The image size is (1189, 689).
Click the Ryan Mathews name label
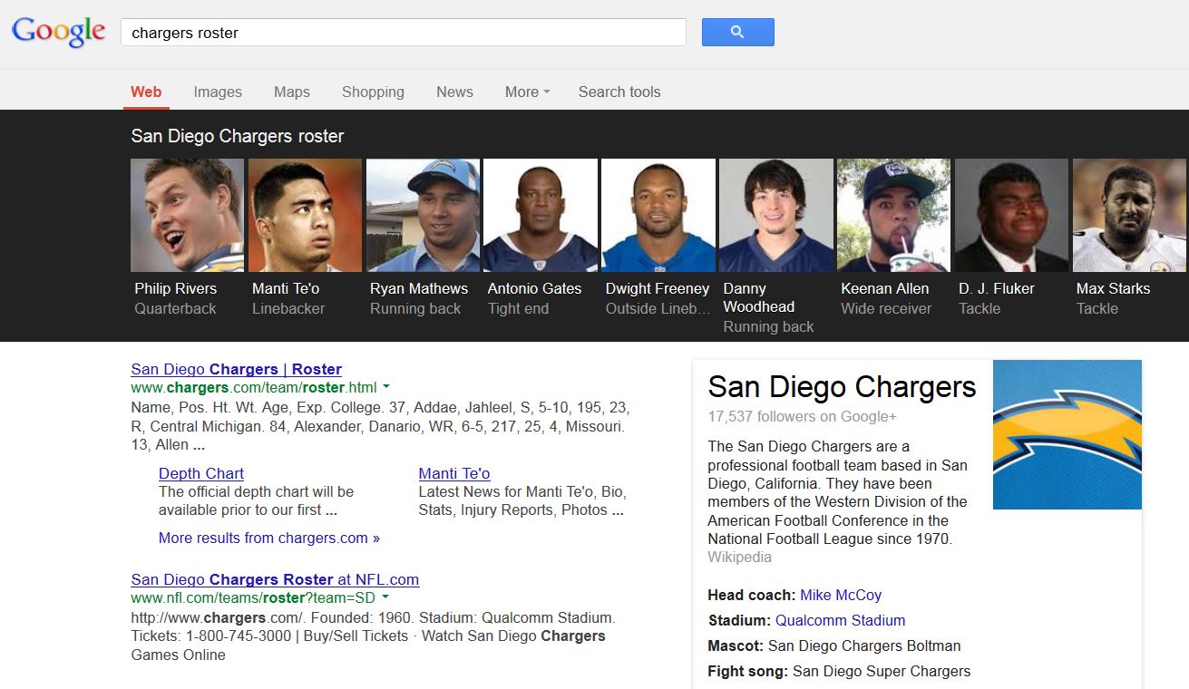419,288
